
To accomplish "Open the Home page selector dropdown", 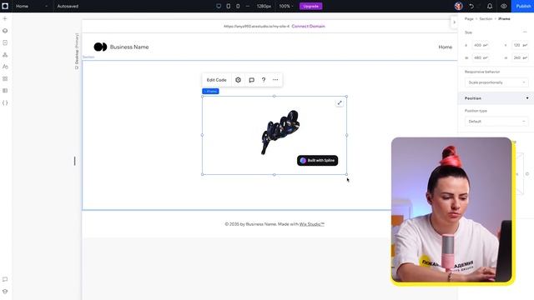I will (32, 6).
